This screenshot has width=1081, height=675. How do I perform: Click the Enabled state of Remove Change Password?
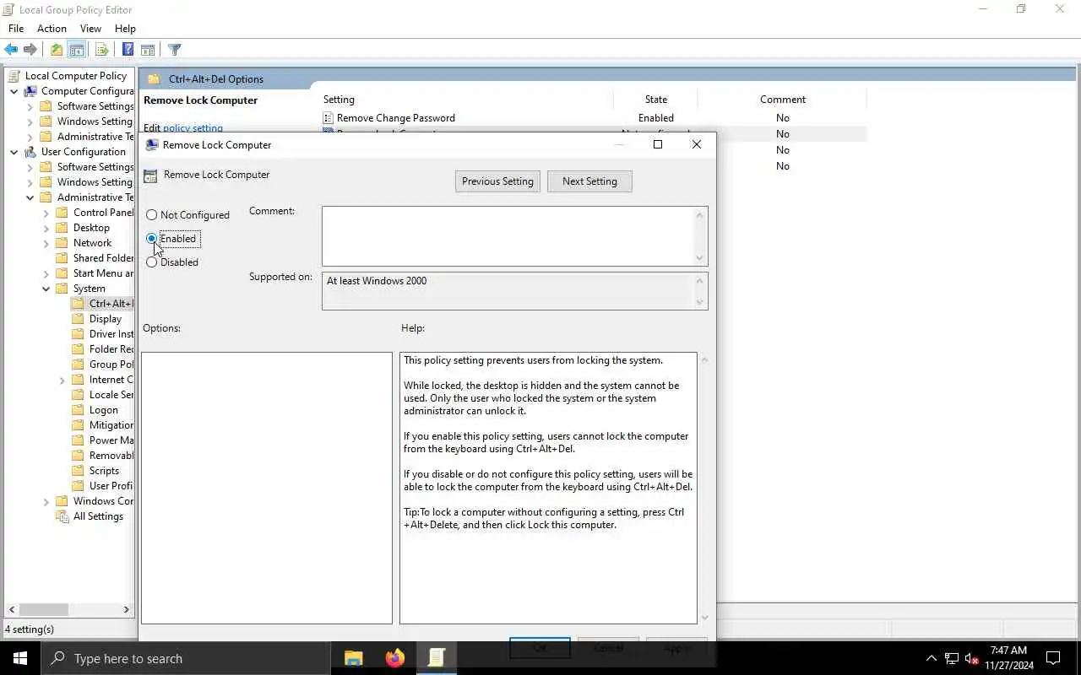(656, 118)
